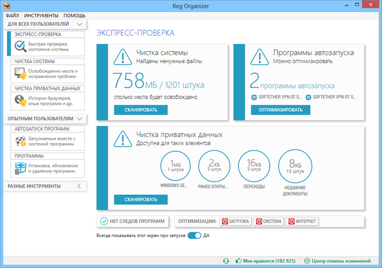Click the warning triangle in Чистка приватных данных card
Viewport: 382px width, 268px height.
[123, 139]
